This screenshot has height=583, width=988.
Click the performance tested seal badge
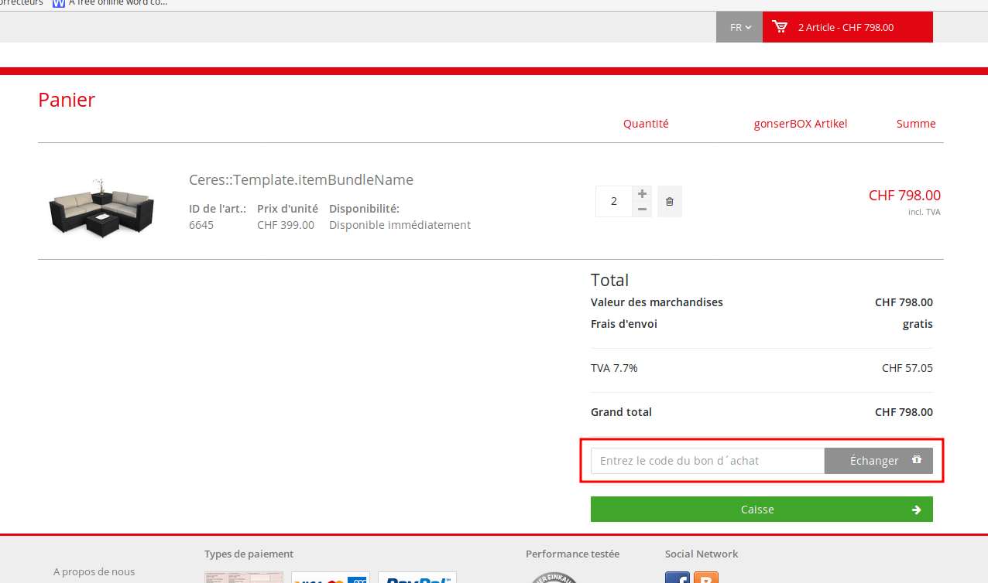(x=553, y=578)
